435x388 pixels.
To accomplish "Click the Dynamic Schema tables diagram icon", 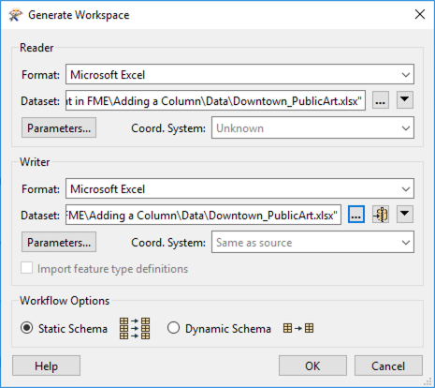I will (298, 328).
